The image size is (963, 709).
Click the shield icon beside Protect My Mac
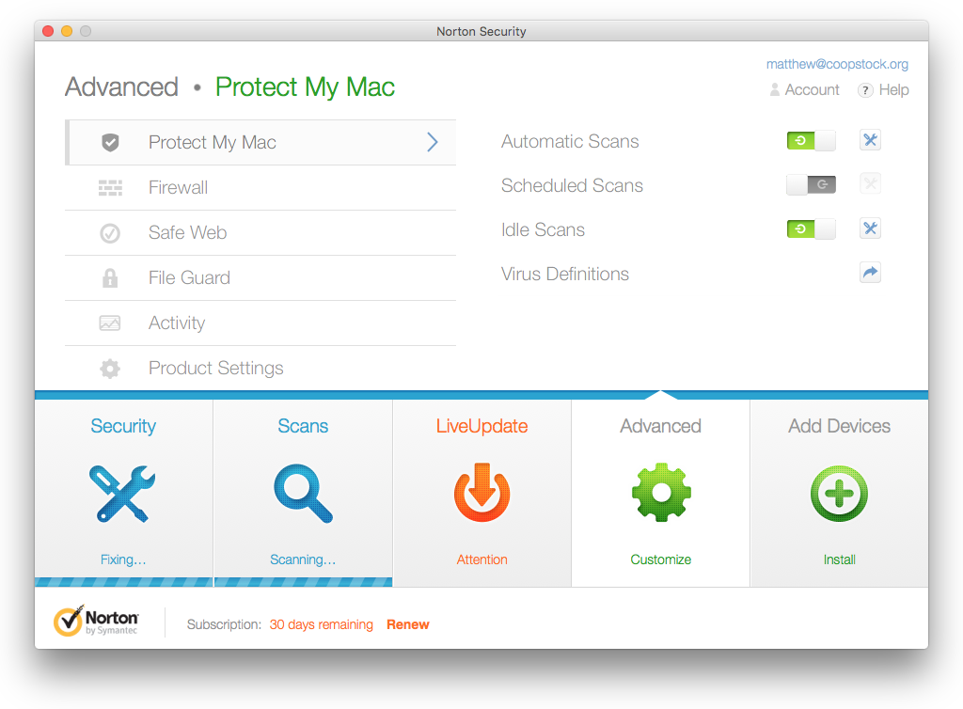point(110,142)
